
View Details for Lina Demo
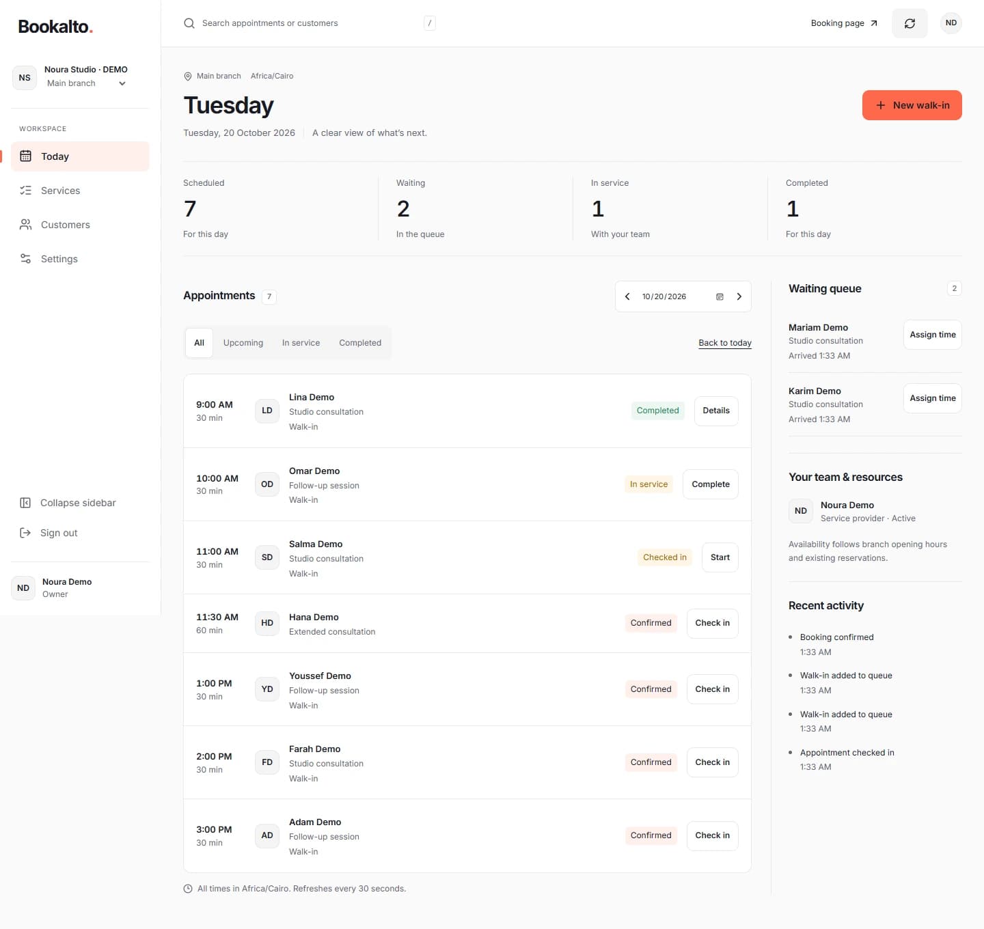[716, 411]
